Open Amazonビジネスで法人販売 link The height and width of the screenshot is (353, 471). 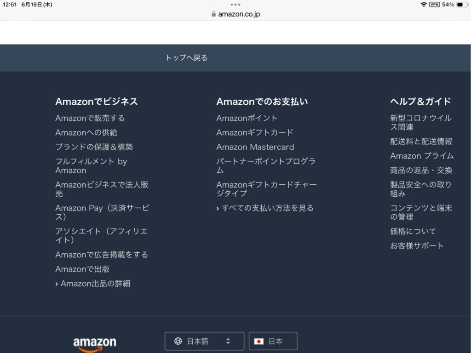tap(102, 189)
